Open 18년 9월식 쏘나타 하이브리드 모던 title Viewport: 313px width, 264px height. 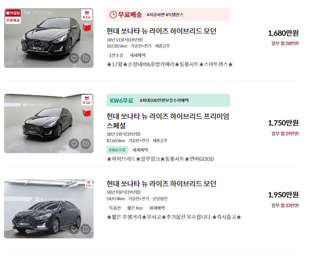tap(161, 184)
